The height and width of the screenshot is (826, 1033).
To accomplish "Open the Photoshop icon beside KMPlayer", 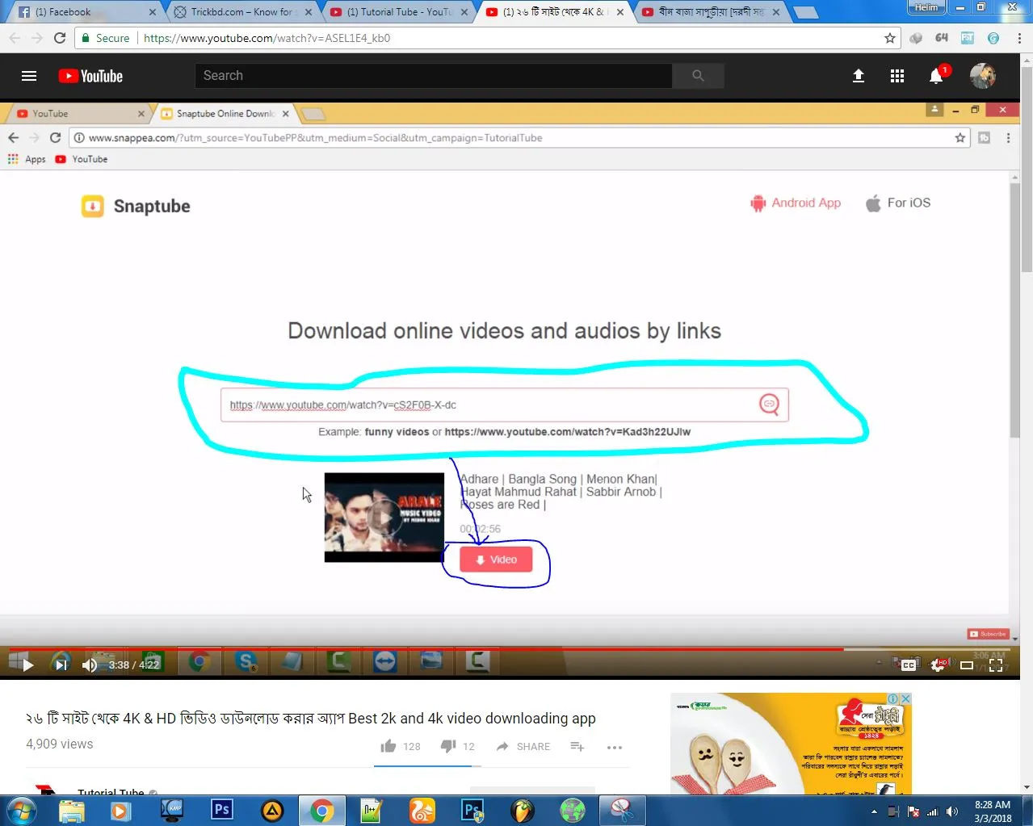I will (x=221, y=810).
